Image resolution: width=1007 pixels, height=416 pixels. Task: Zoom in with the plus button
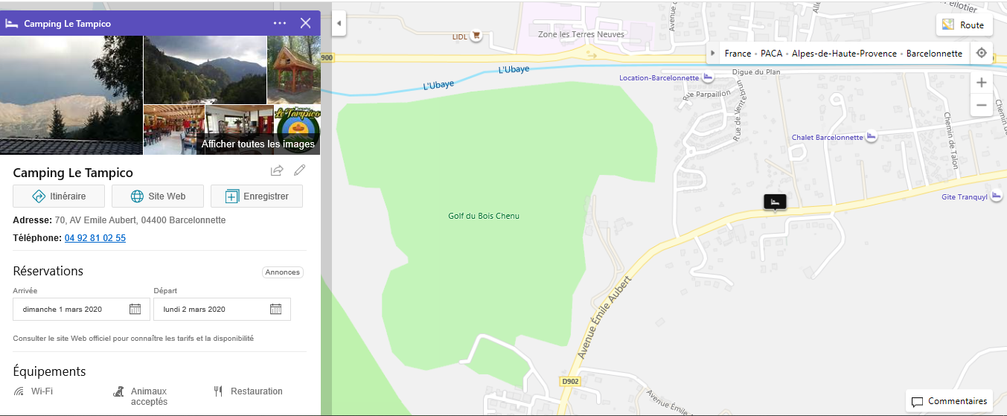(x=982, y=83)
